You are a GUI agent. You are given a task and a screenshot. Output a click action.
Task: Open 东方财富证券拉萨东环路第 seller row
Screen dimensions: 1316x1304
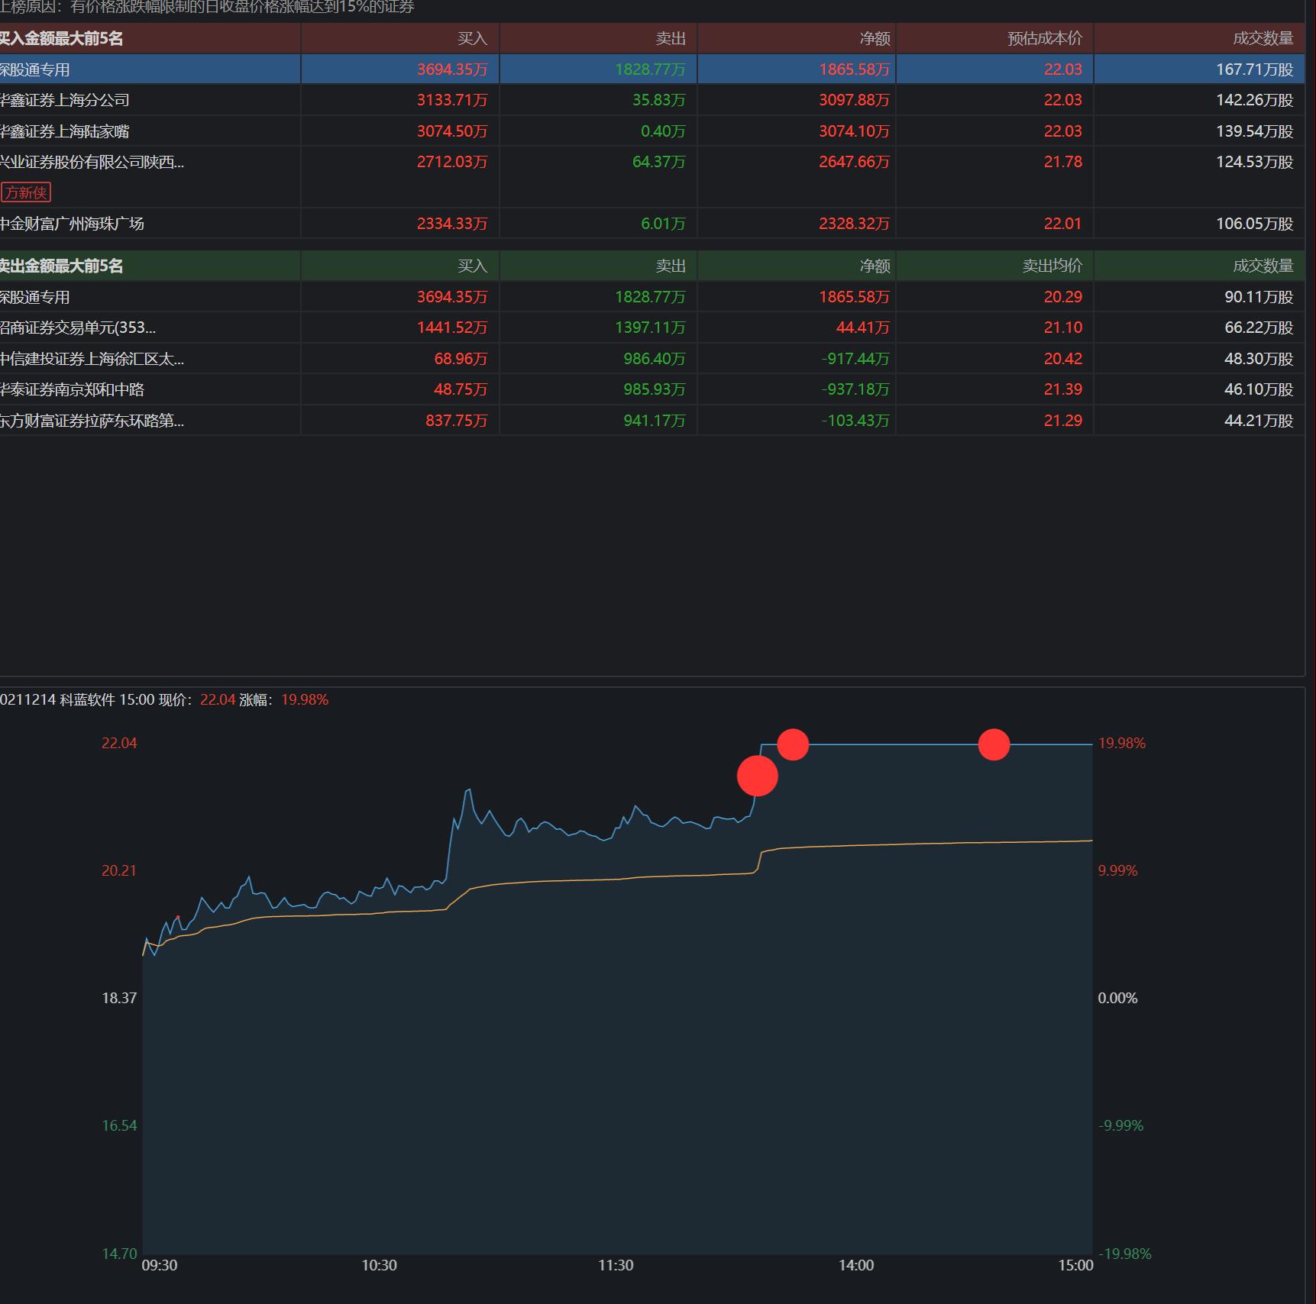coord(652,421)
